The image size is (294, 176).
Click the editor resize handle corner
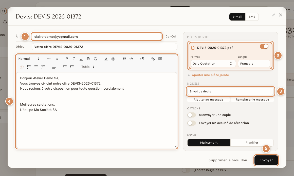click(175, 147)
